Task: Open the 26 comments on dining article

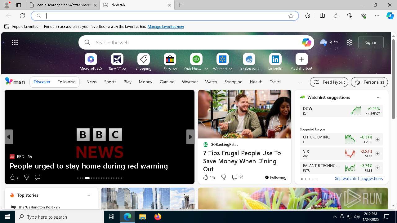Action: (238, 177)
